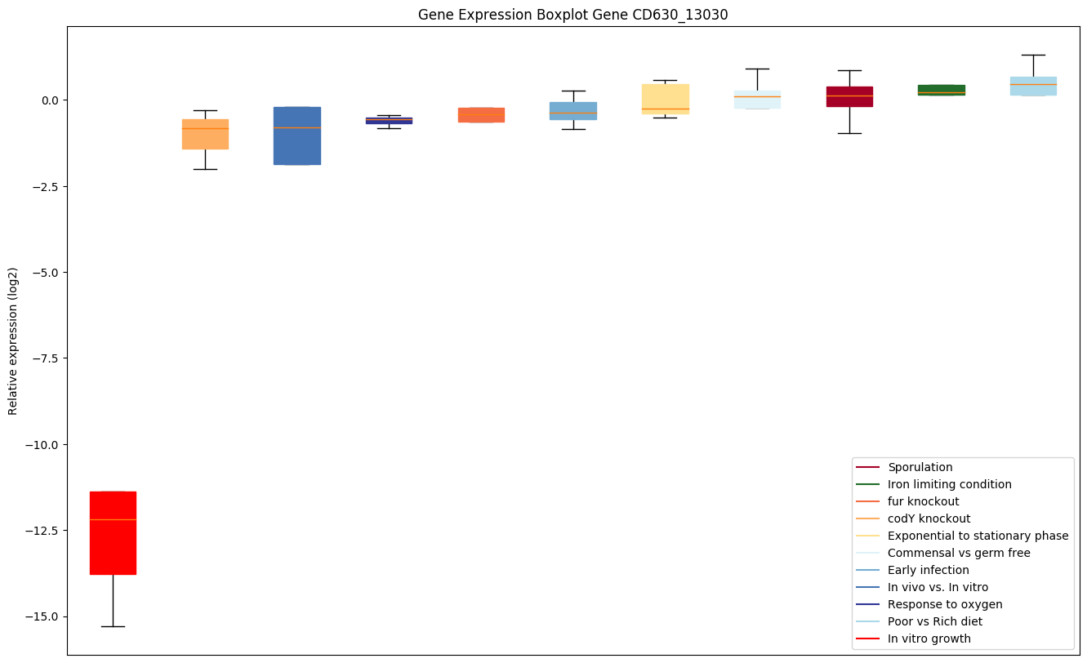This screenshot has height=663, width=1087.
Task: Click the orange-red fur knockout box
Action: click(481, 115)
